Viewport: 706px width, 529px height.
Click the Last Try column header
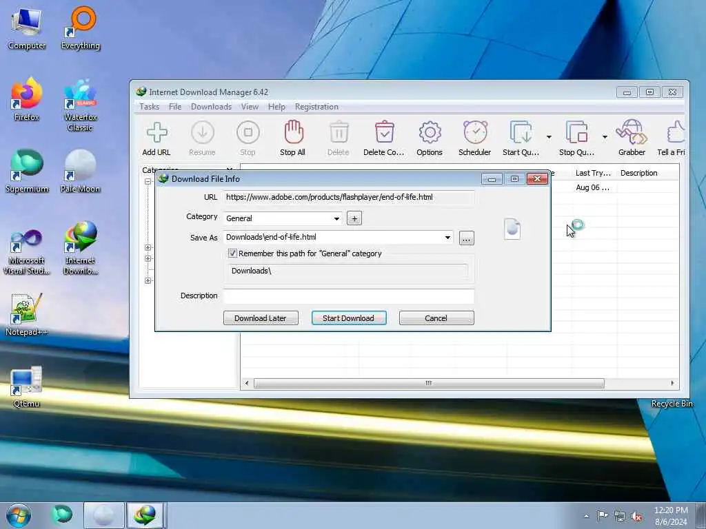pyautogui.click(x=593, y=173)
